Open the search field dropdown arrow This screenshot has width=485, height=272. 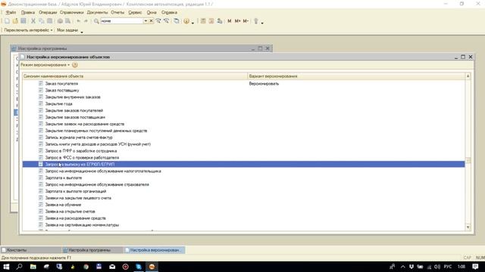pos(145,21)
